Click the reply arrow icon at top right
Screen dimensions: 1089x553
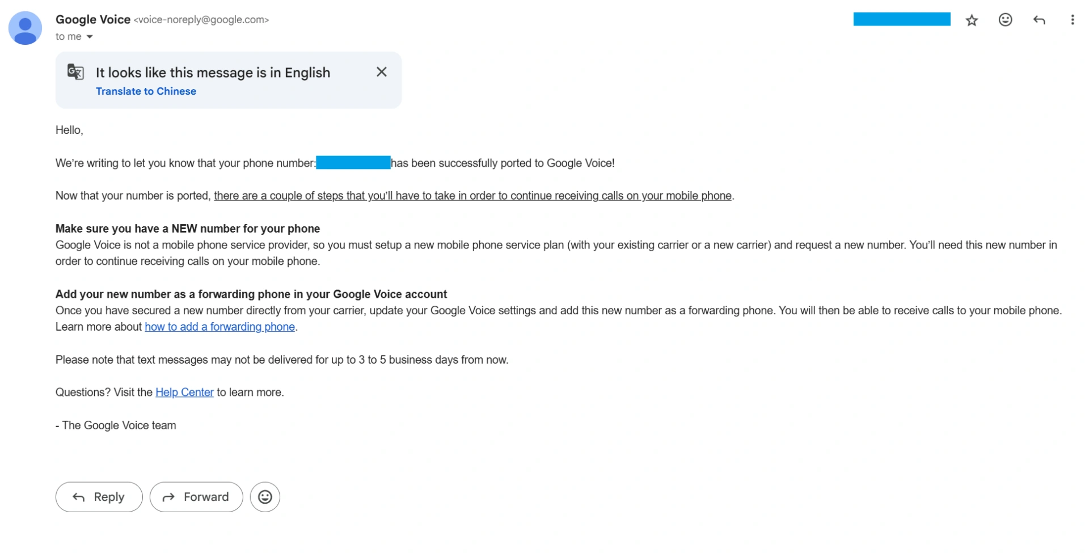(x=1039, y=20)
